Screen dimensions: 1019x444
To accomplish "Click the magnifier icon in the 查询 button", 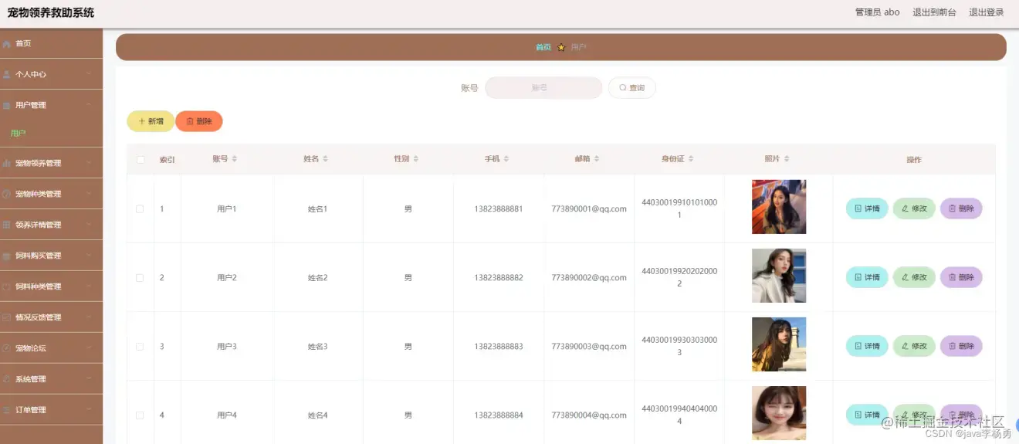I will (623, 88).
